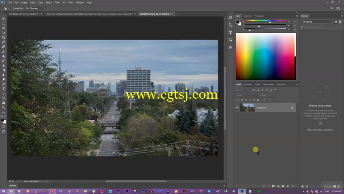Toggle lock image pixels brush icon

coord(246,100)
